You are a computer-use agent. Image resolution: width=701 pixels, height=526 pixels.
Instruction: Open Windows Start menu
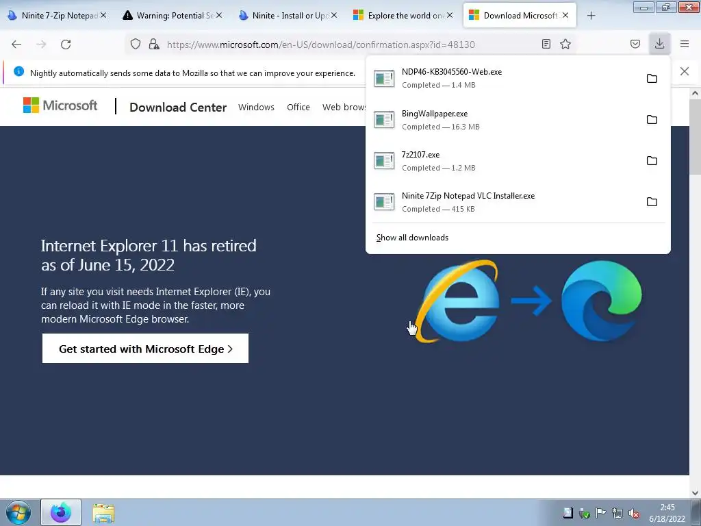point(18,512)
